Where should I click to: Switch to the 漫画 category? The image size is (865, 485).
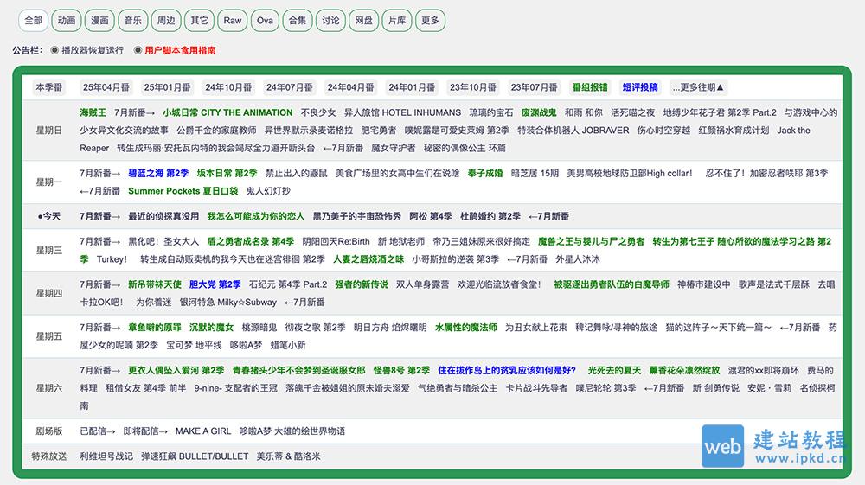(x=99, y=21)
